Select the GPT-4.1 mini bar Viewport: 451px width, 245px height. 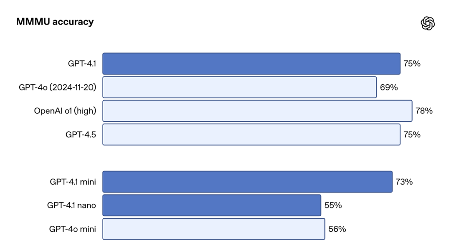coord(247,182)
